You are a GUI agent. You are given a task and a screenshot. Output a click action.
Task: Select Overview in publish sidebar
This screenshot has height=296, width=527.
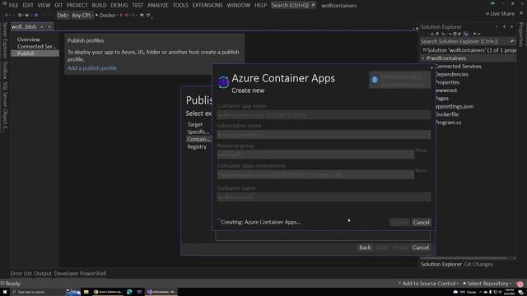29,39
